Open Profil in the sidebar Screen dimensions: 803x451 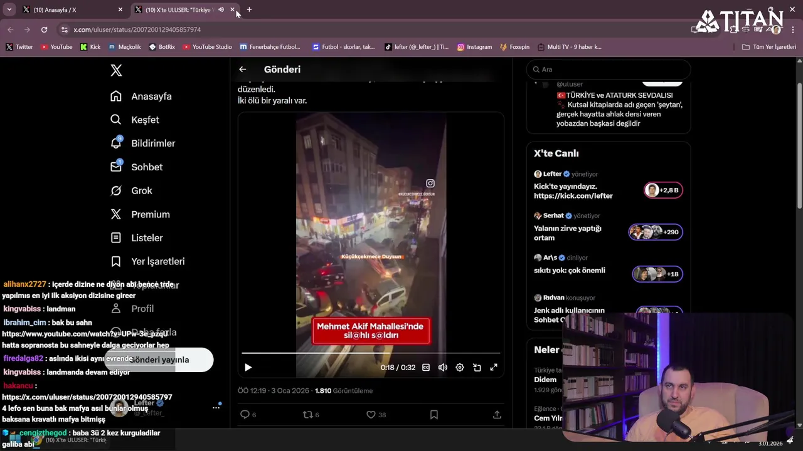pos(132,309)
